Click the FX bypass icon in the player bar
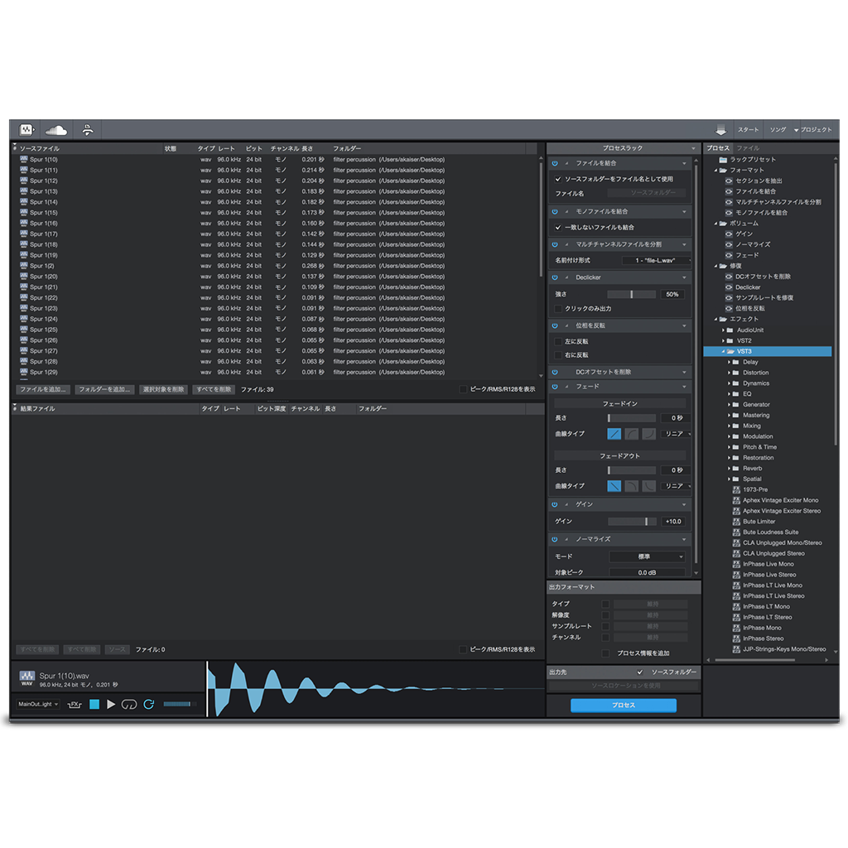 [73, 705]
